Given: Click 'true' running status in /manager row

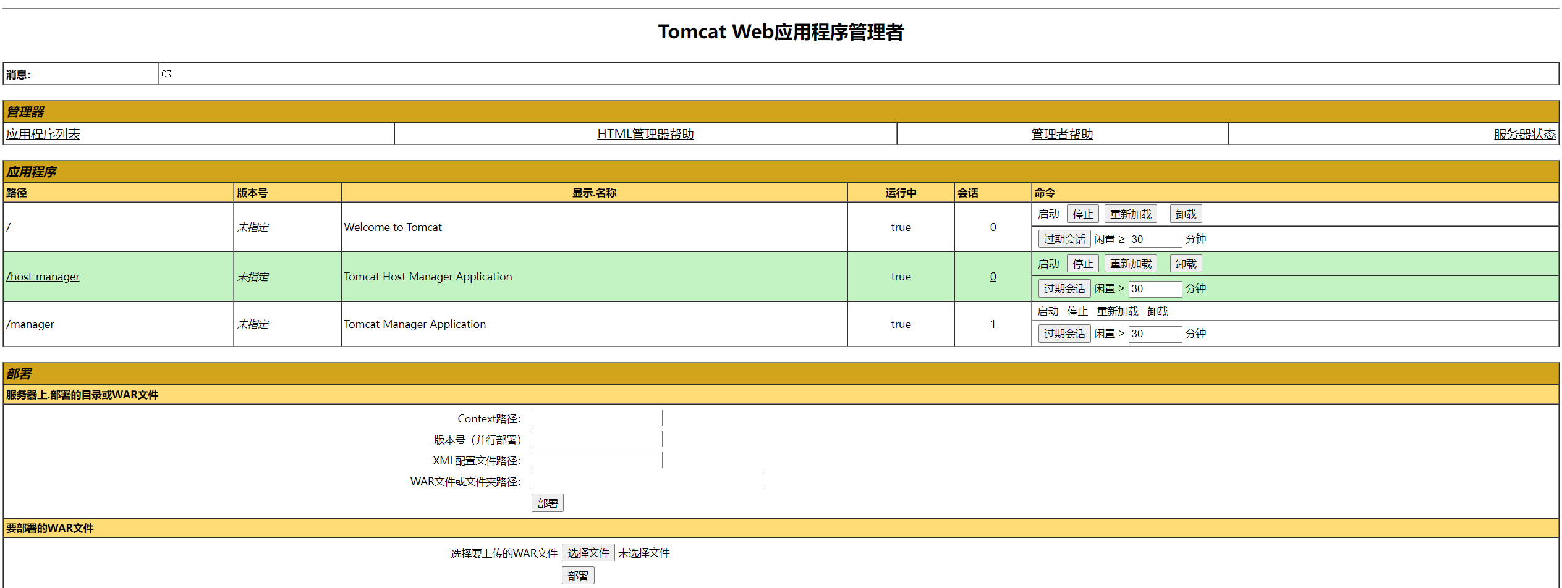Looking at the screenshot, I should click(901, 324).
